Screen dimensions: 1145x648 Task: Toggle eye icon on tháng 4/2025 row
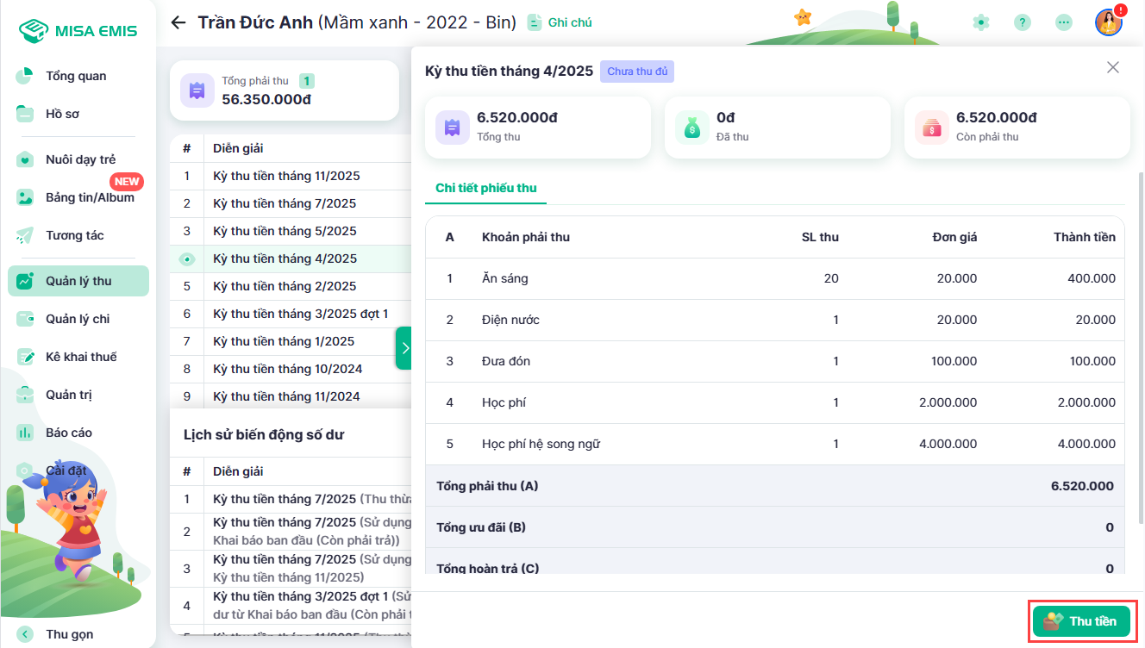(186, 259)
